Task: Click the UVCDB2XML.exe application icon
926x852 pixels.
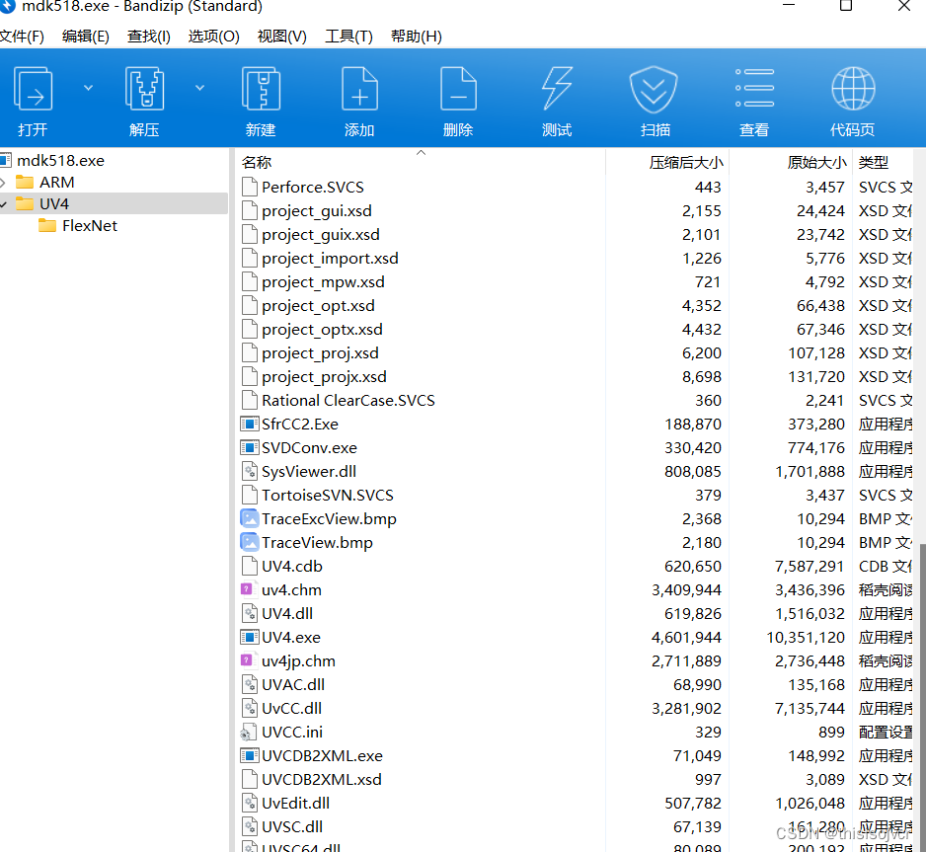Action: click(249, 755)
